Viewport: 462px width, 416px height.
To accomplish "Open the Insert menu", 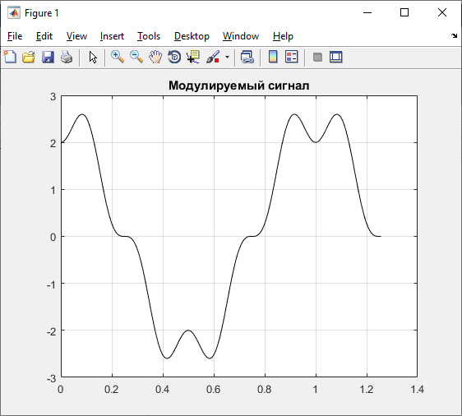I will [x=112, y=36].
